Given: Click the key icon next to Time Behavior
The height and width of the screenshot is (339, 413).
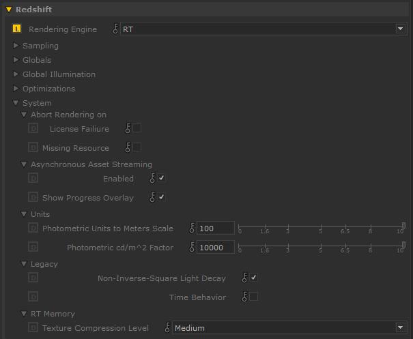Looking at the screenshot, I should click(x=244, y=297).
